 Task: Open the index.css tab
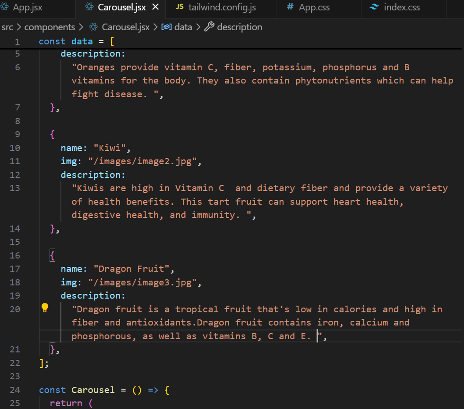[x=402, y=7]
